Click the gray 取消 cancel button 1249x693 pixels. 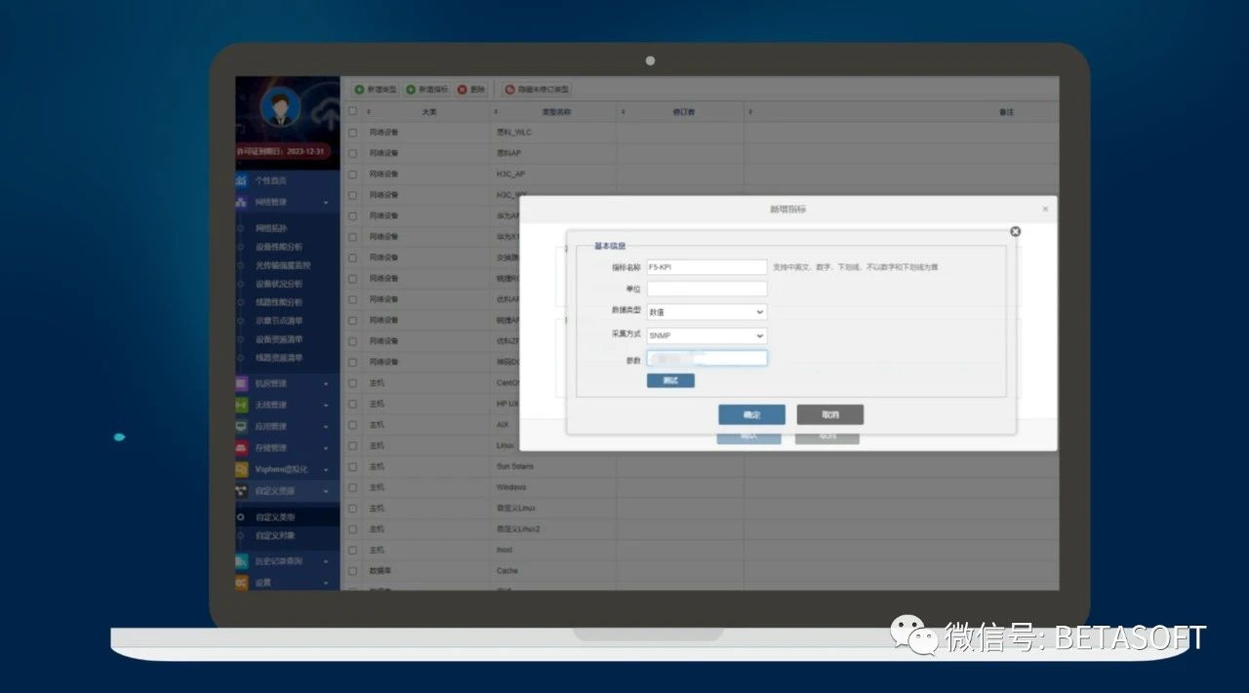pyautogui.click(x=829, y=415)
